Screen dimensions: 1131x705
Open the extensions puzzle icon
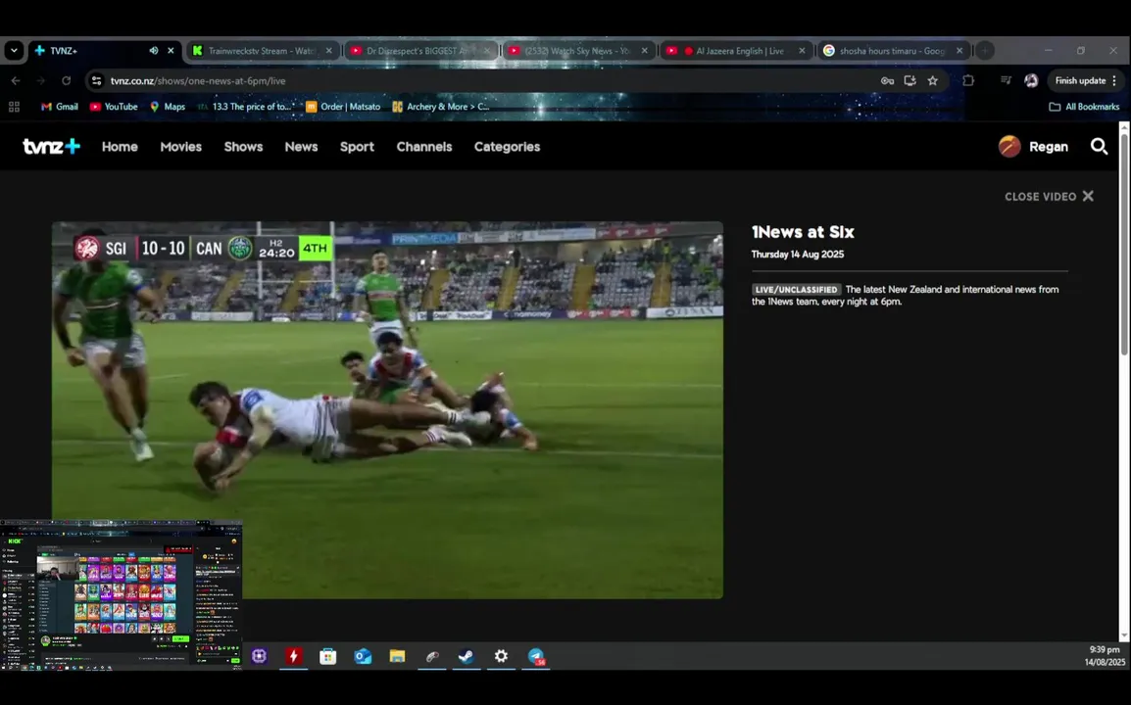968,80
